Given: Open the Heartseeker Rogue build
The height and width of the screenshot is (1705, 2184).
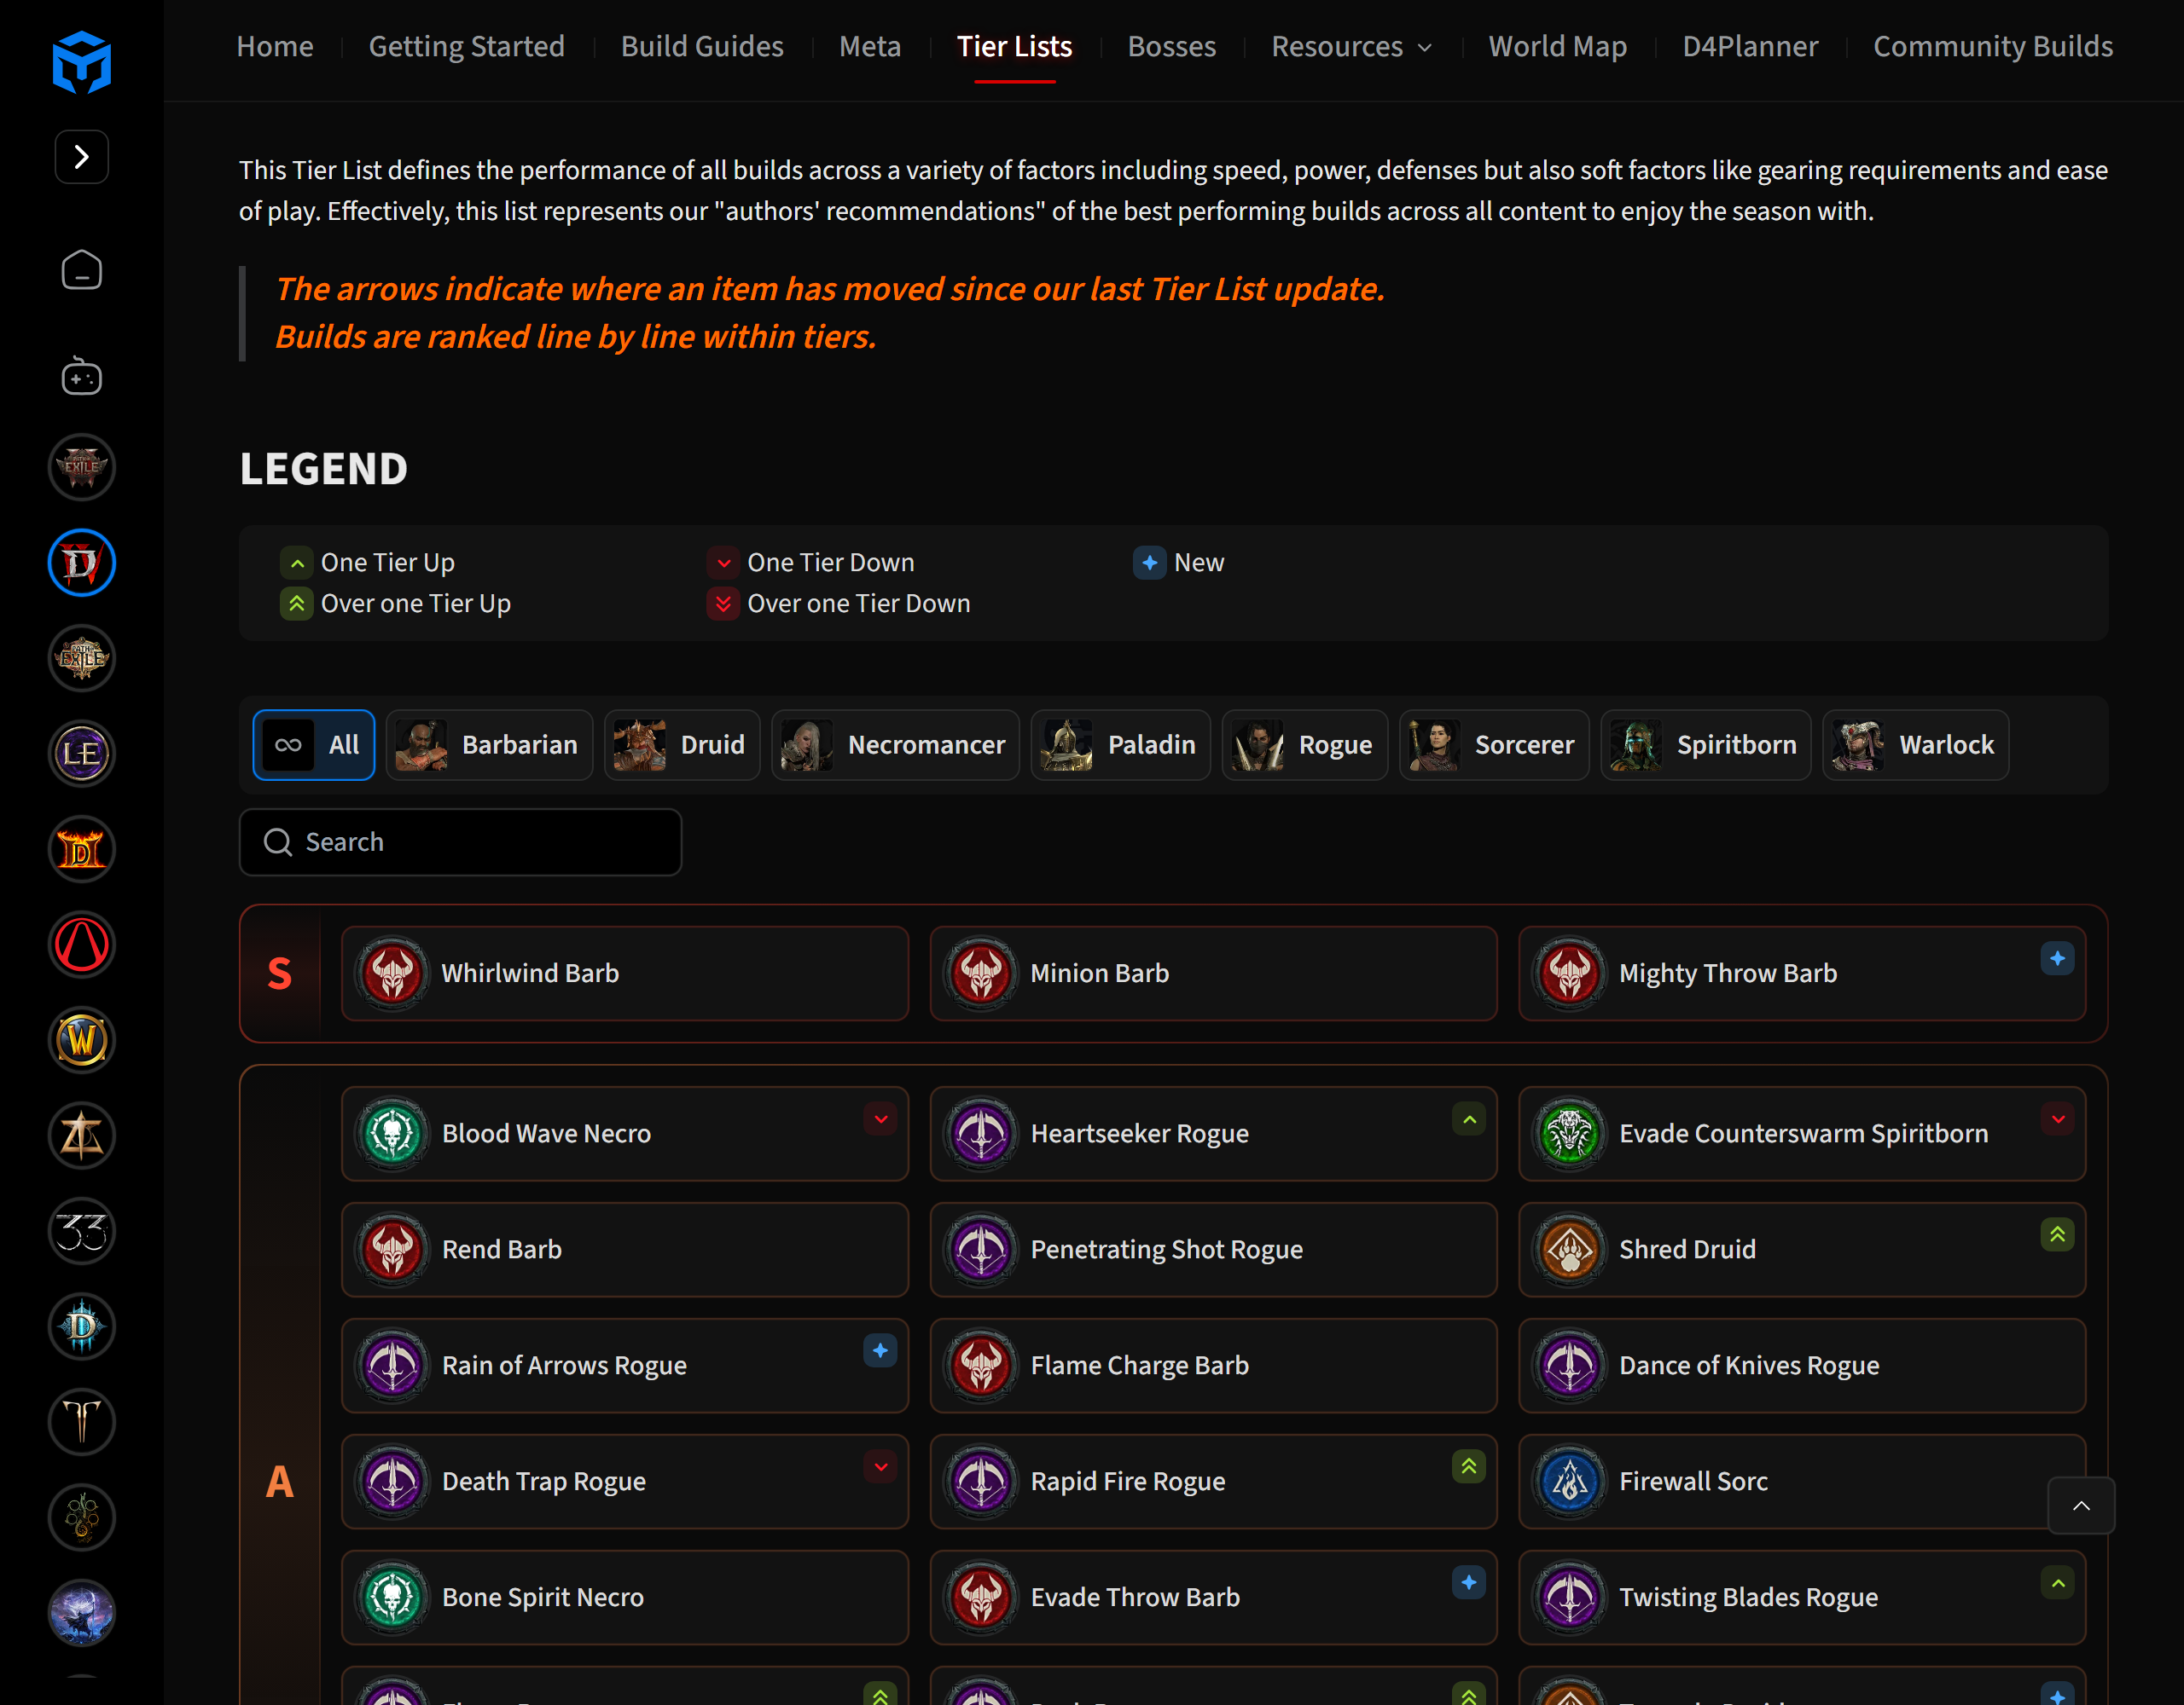Looking at the screenshot, I should (1213, 1133).
